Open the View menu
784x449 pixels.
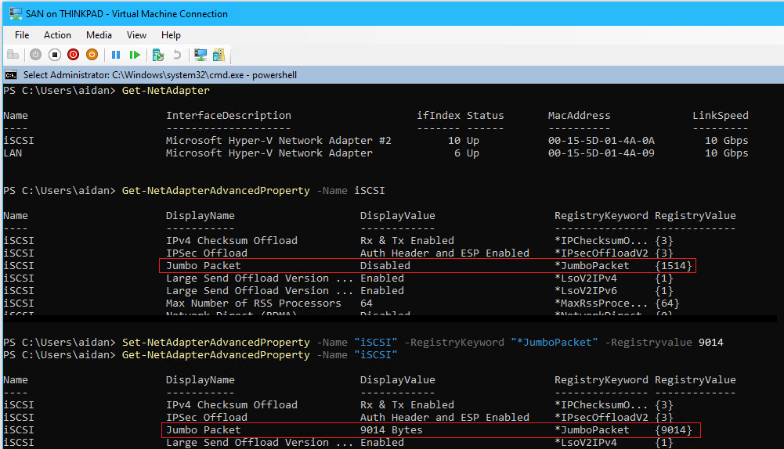point(136,35)
